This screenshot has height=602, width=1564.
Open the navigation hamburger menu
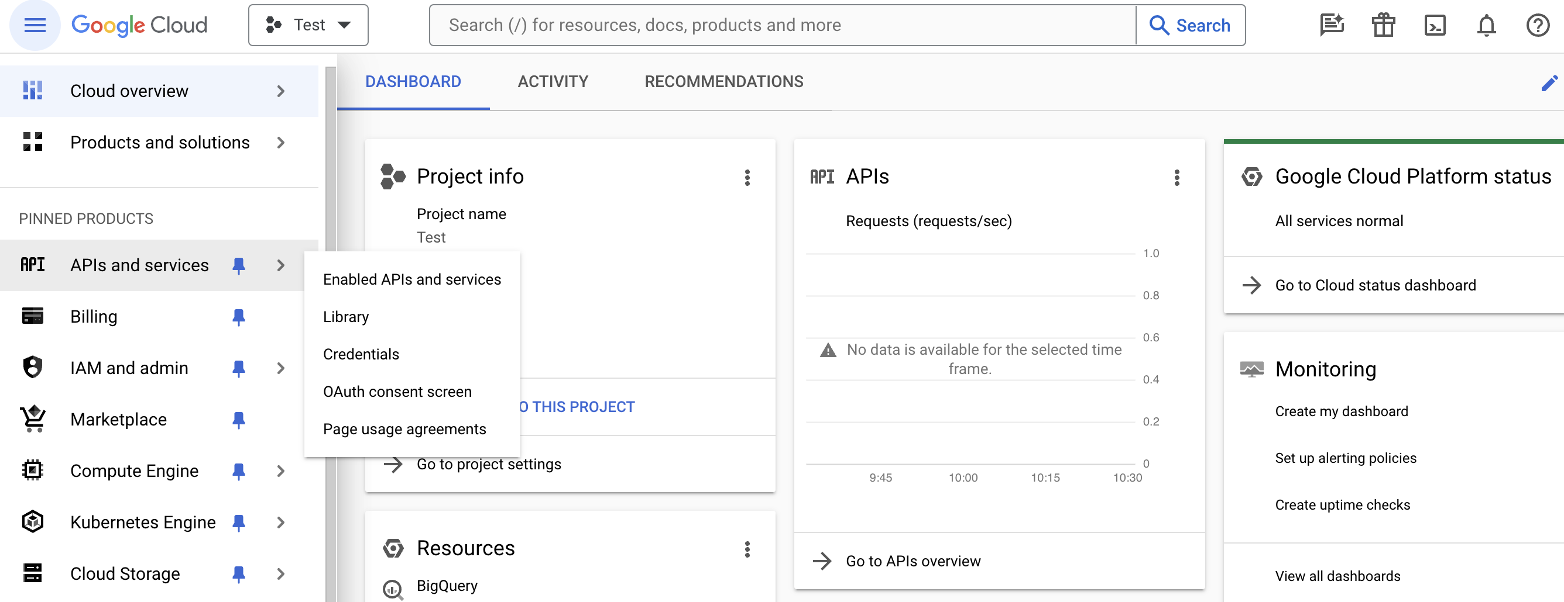click(x=35, y=25)
